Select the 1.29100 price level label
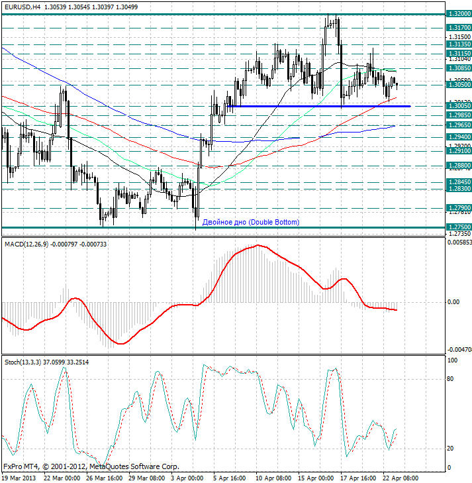The width and height of the screenshot is (472, 483). [x=459, y=151]
